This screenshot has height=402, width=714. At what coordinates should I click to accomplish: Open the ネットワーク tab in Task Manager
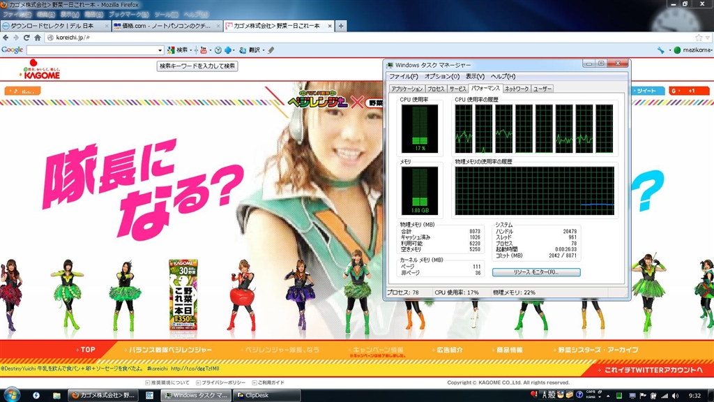516,89
